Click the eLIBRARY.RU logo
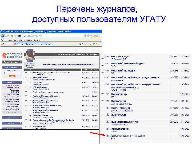The width and height of the screenshot is (192, 144). [12, 55]
